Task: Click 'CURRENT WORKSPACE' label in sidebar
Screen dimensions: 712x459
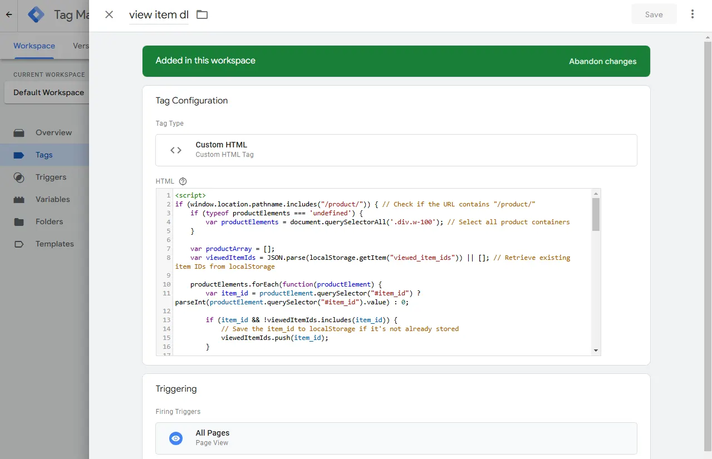Action: 49,75
